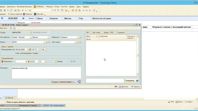Click the Print icon in the main toolbar
Image resolution: width=198 pixels, height=111 pixels.
pos(15,10)
